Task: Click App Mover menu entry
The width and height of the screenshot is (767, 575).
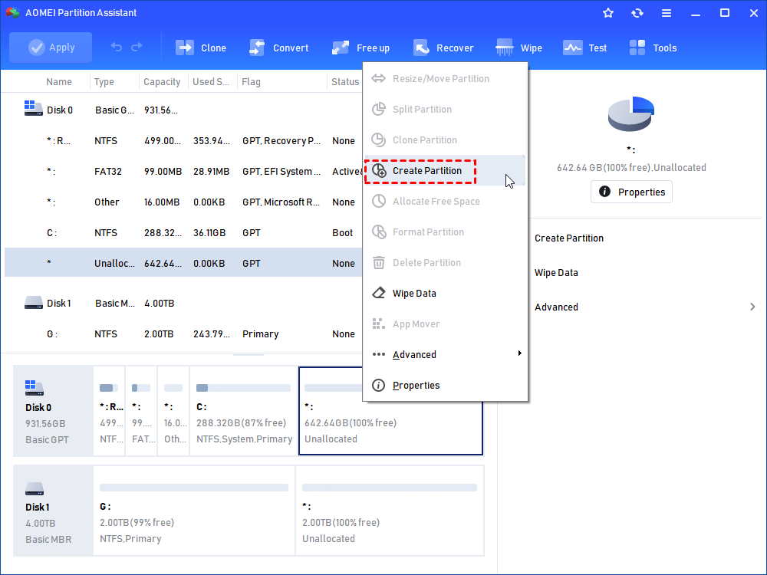Action: 445,324
